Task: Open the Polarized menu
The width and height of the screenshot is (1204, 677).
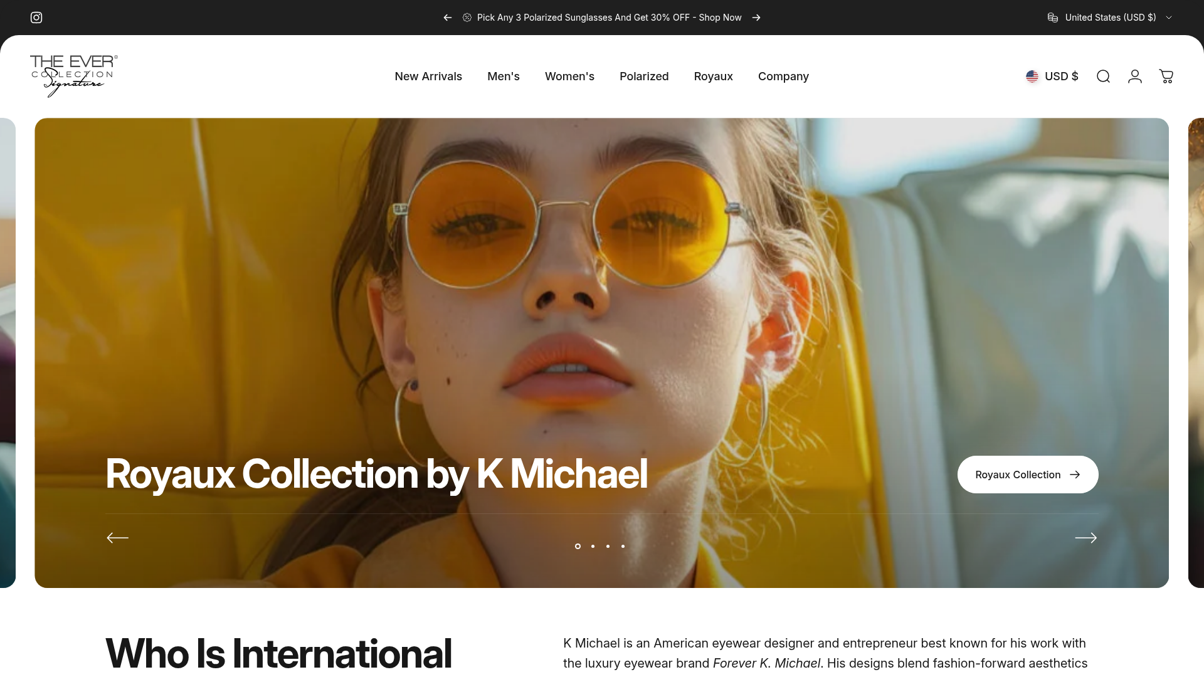Action: coord(644,76)
